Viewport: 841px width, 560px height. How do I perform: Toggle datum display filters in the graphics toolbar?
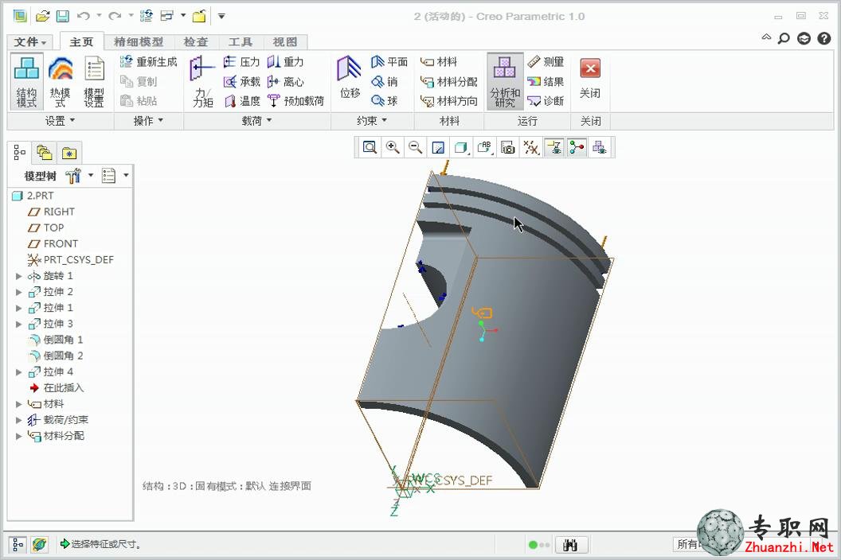coord(531,147)
